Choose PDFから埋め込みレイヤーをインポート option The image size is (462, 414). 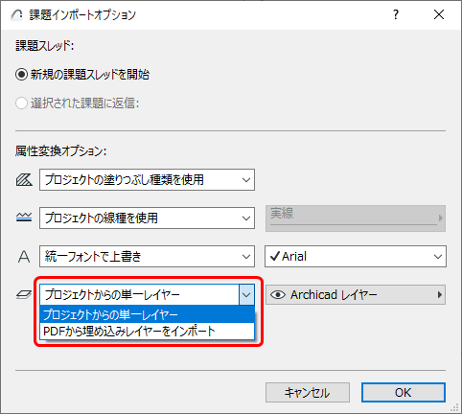[x=147, y=332]
